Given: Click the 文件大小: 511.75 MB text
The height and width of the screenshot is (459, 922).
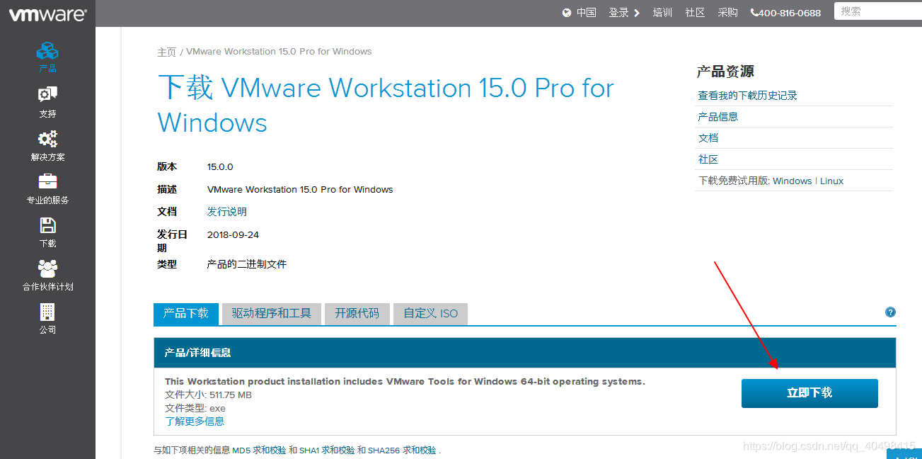Looking at the screenshot, I should (x=208, y=395).
